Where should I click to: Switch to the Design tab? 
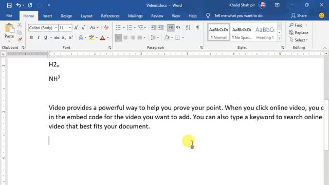[66, 16]
